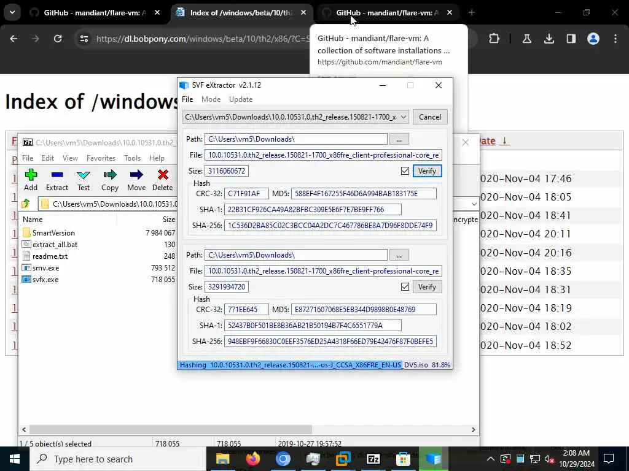Open the browser profile avatar

pyautogui.click(x=593, y=39)
